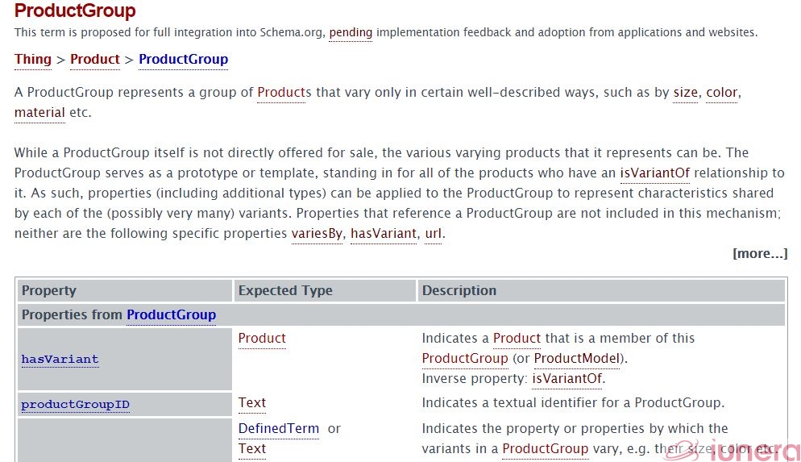Open the 'size' property link
The height and width of the screenshot is (462, 801).
pyautogui.click(x=686, y=92)
